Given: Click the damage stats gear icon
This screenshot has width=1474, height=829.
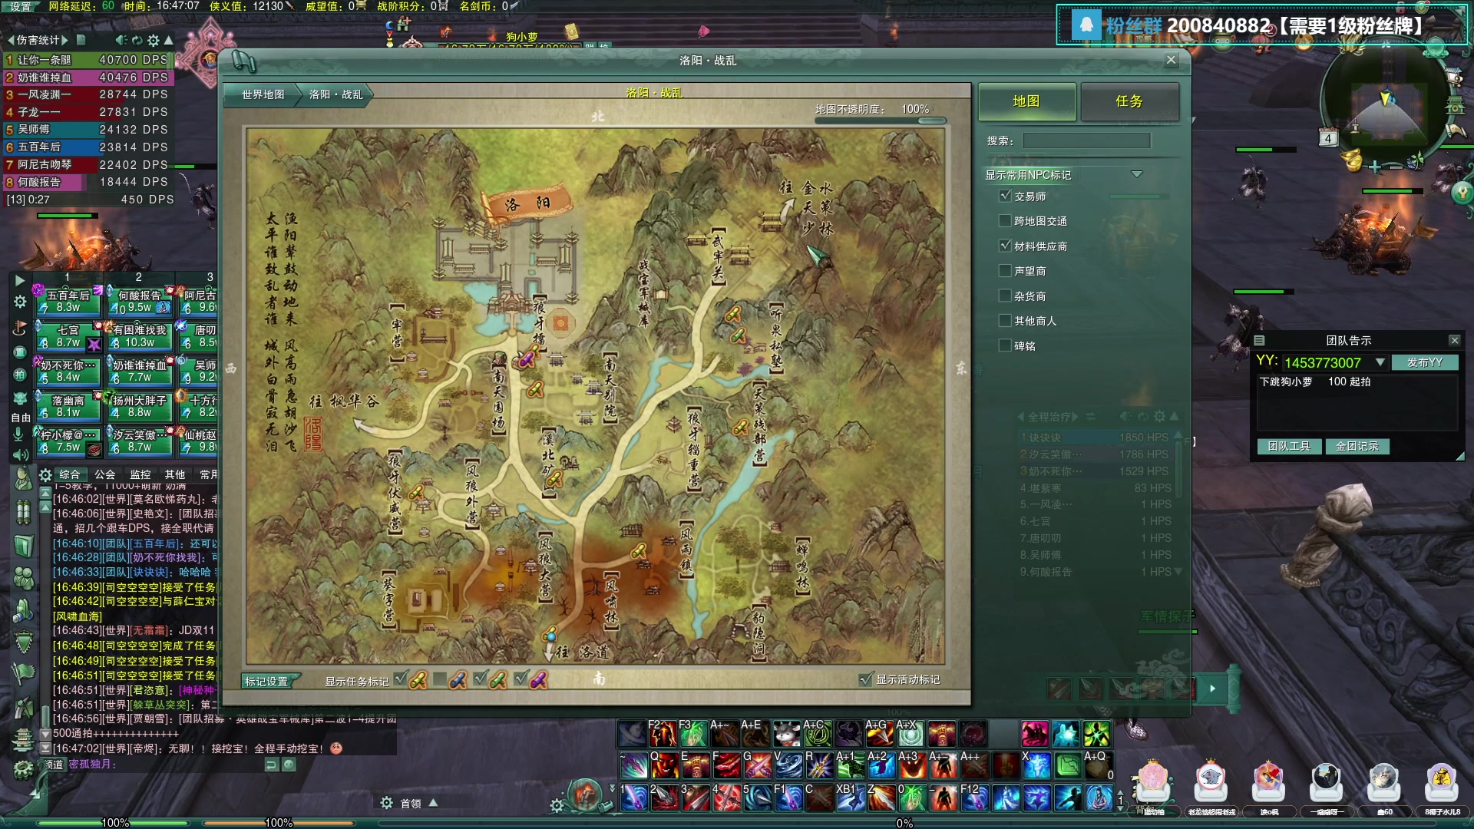Looking at the screenshot, I should tap(153, 40).
